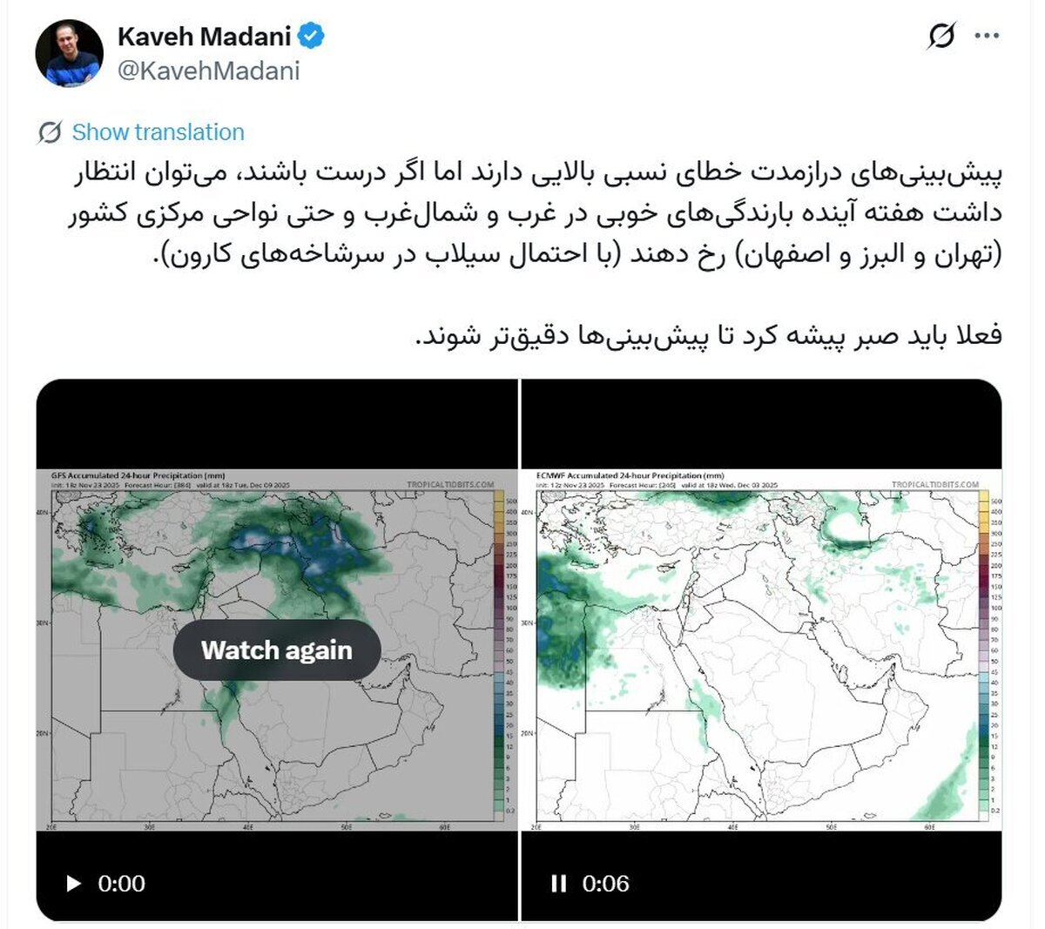Click the translation icon before Show translation
The height and width of the screenshot is (929, 1045).
click(50, 132)
